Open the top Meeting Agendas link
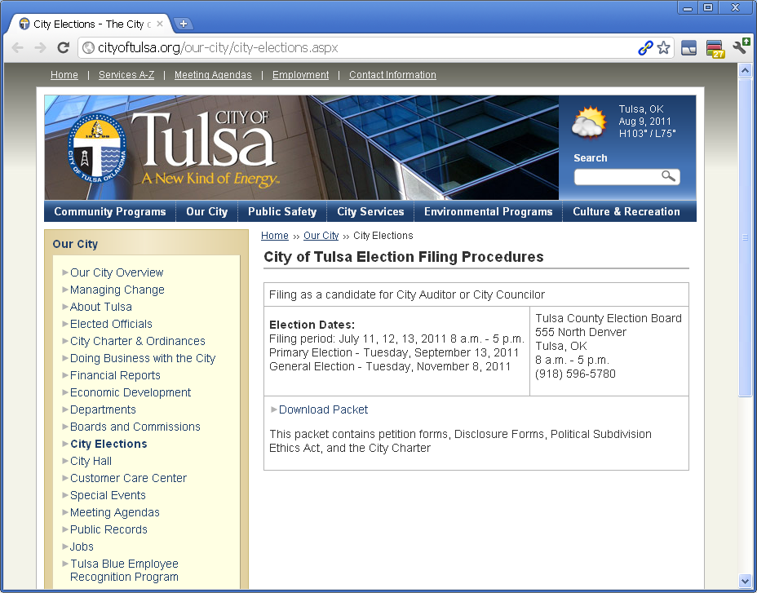 (x=213, y=75)
